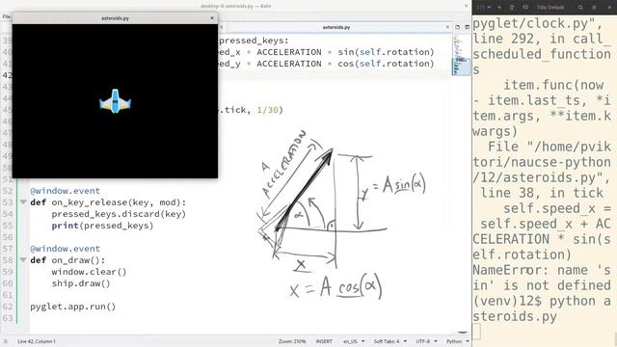Click the terminal zoom in plus icon
The image size is (617, 347).
pyautogui.click(x=499, y=7)
